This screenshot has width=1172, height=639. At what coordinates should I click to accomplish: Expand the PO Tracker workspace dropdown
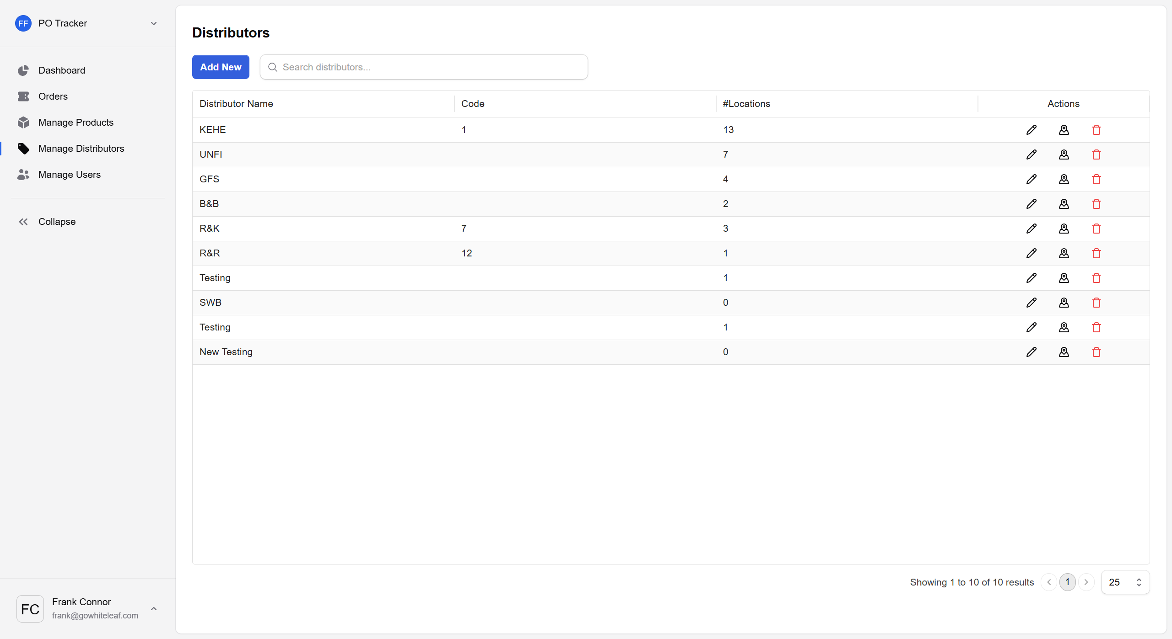(x=154, y=23)
